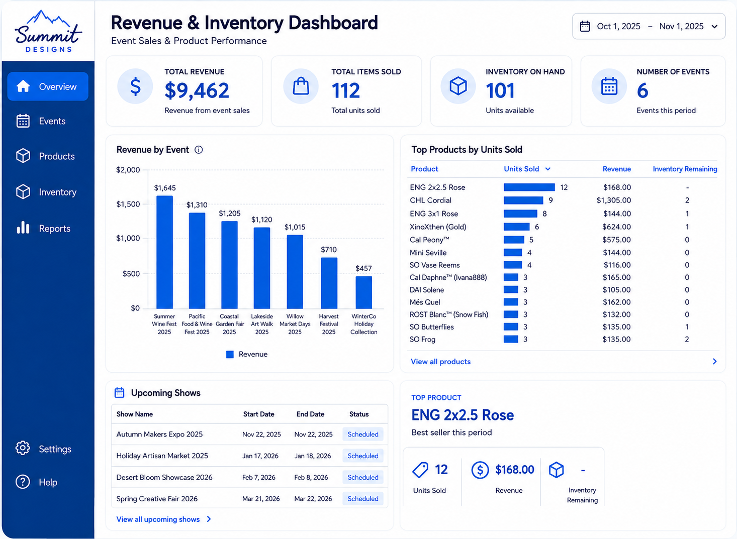Click the chevron right of View all products
737x539 pixels.
(714, 362)
